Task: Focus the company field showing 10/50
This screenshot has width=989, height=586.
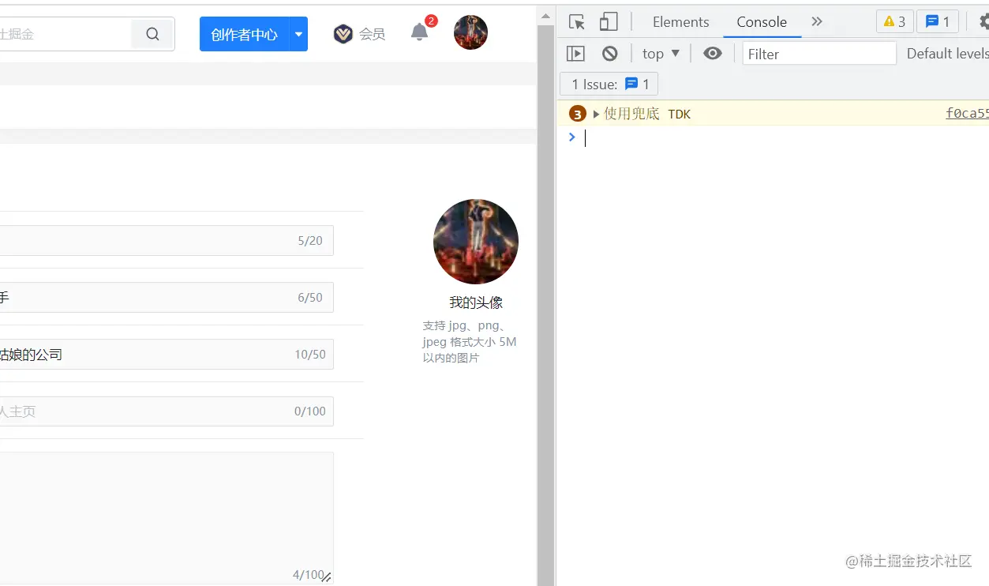Action: (167, 355)
